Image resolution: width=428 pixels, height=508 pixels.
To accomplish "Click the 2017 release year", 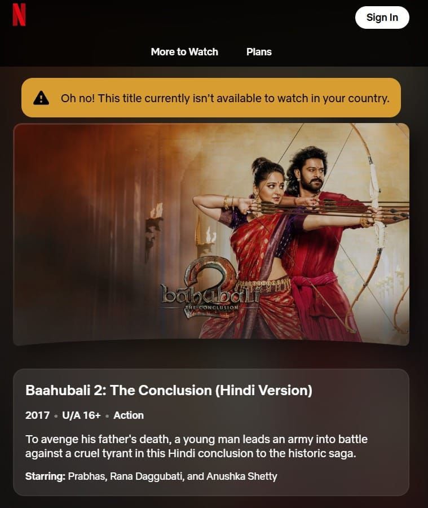I will coord(38,415).
